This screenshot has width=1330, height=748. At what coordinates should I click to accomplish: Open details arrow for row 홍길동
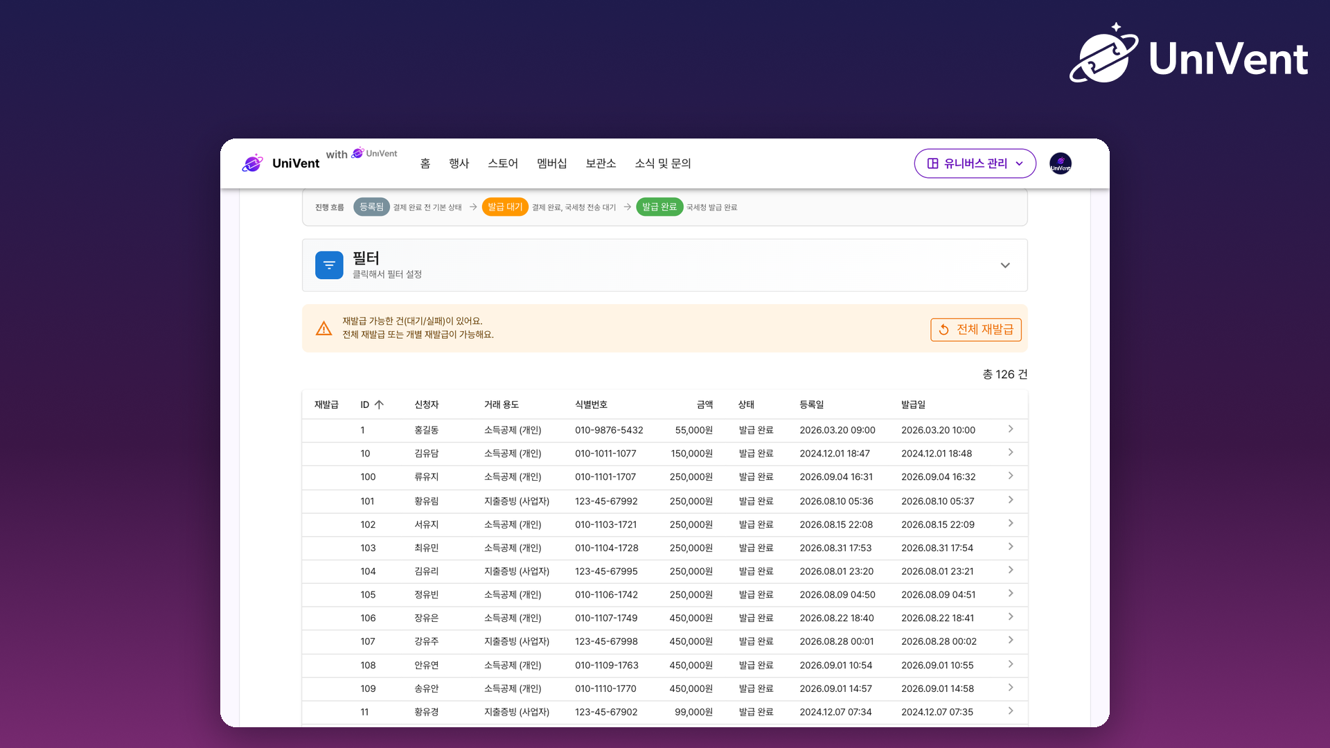coord(1011,429)
